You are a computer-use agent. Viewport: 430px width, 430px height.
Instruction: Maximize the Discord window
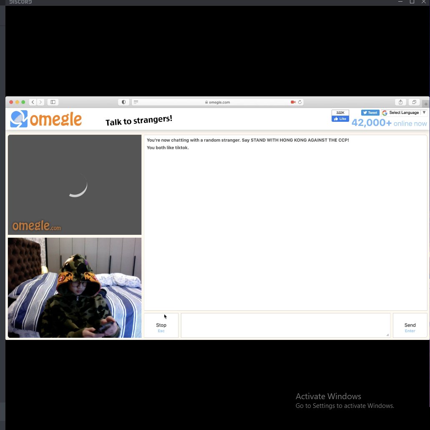412,2
